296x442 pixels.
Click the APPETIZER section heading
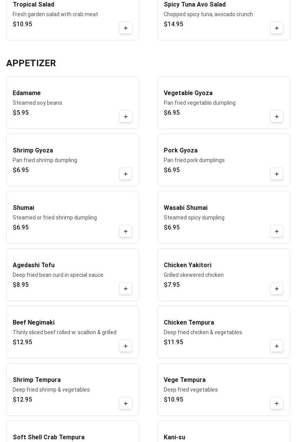pyautogui.click(x=31, y=63)
